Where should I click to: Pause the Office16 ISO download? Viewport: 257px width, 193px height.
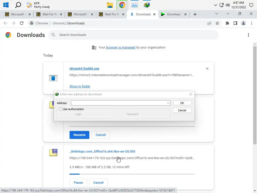pos(78,183)
